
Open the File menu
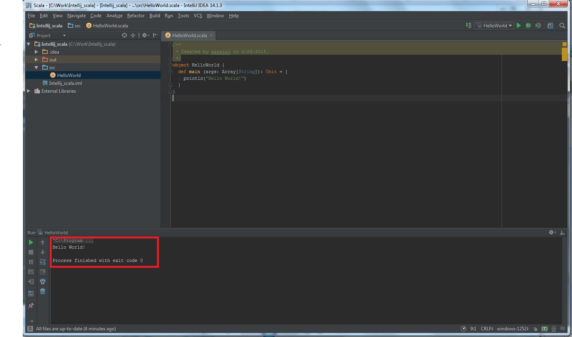point(31,16)
